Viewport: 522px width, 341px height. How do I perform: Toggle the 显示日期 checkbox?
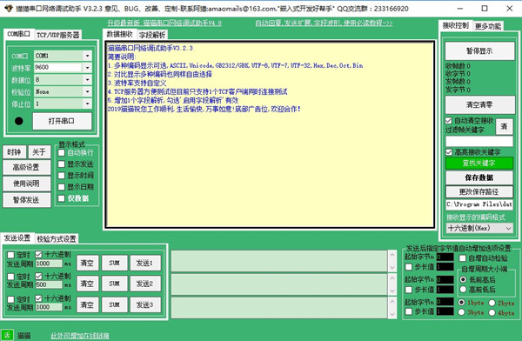click(x=61, y=187)
